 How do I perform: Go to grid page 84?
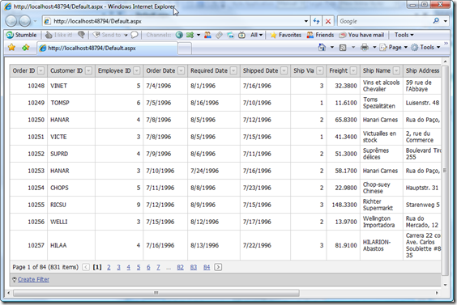click(x=207, y=267)
